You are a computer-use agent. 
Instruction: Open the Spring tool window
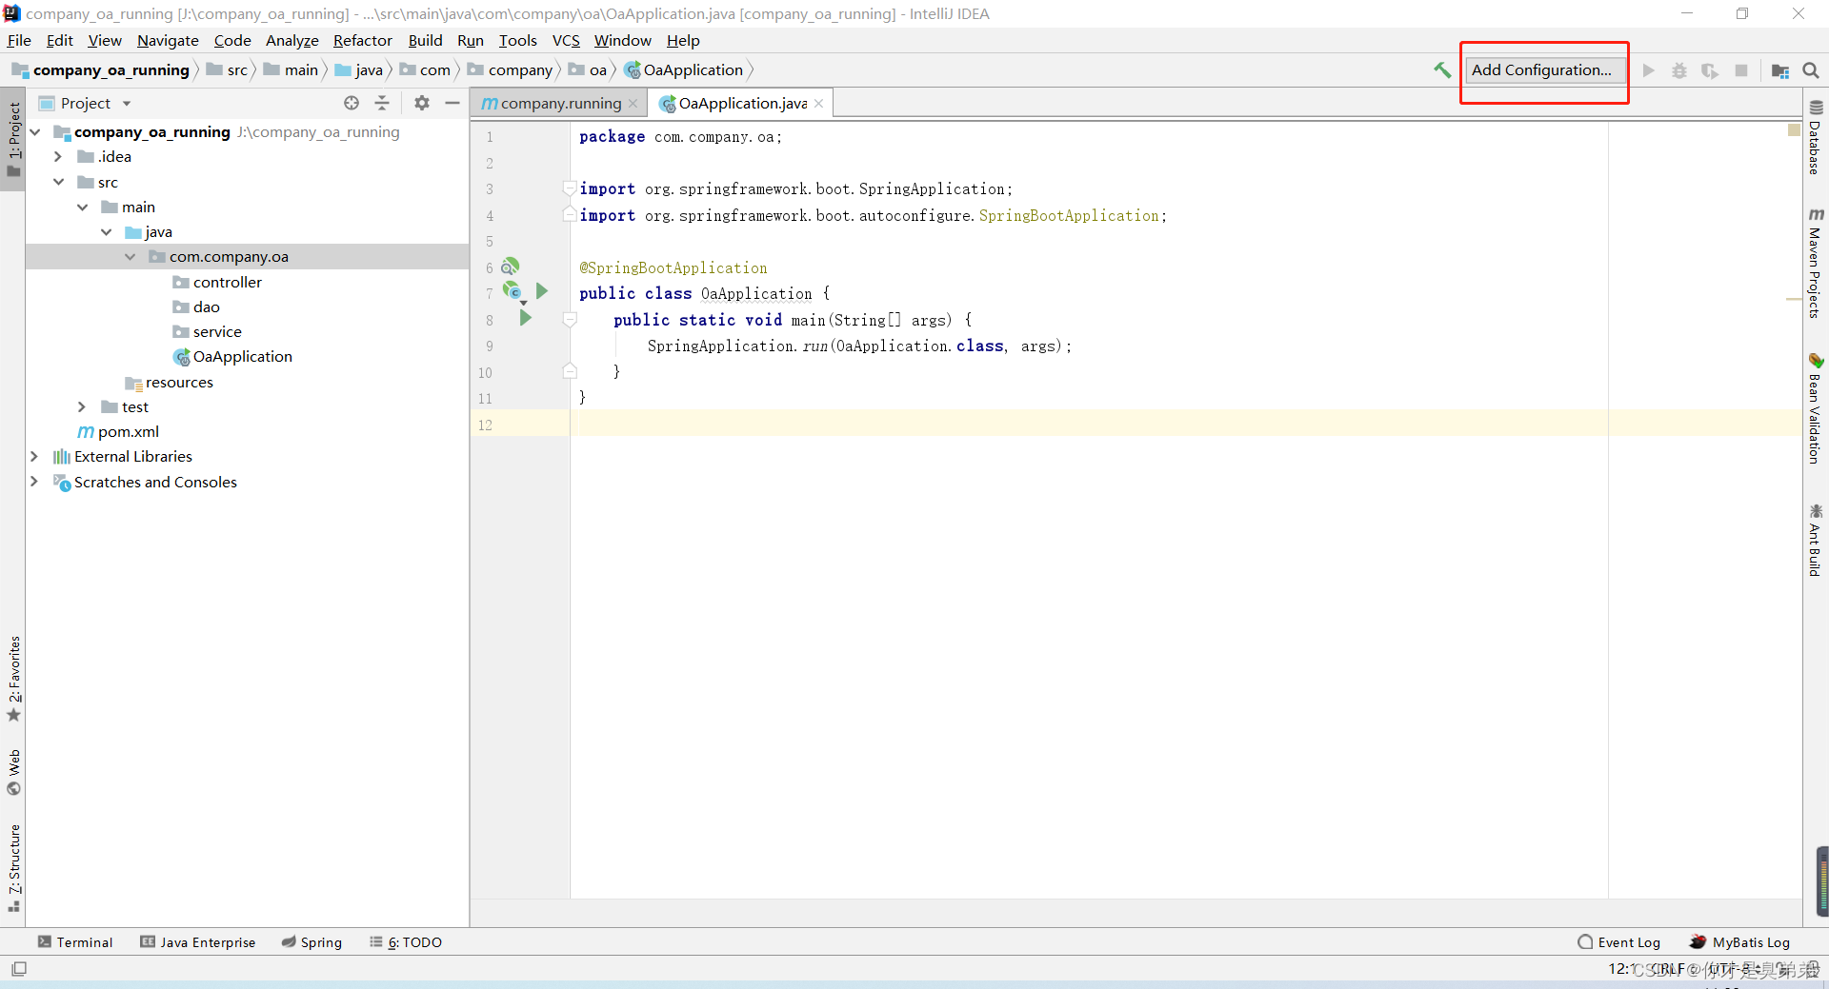(x=312, y=942)
